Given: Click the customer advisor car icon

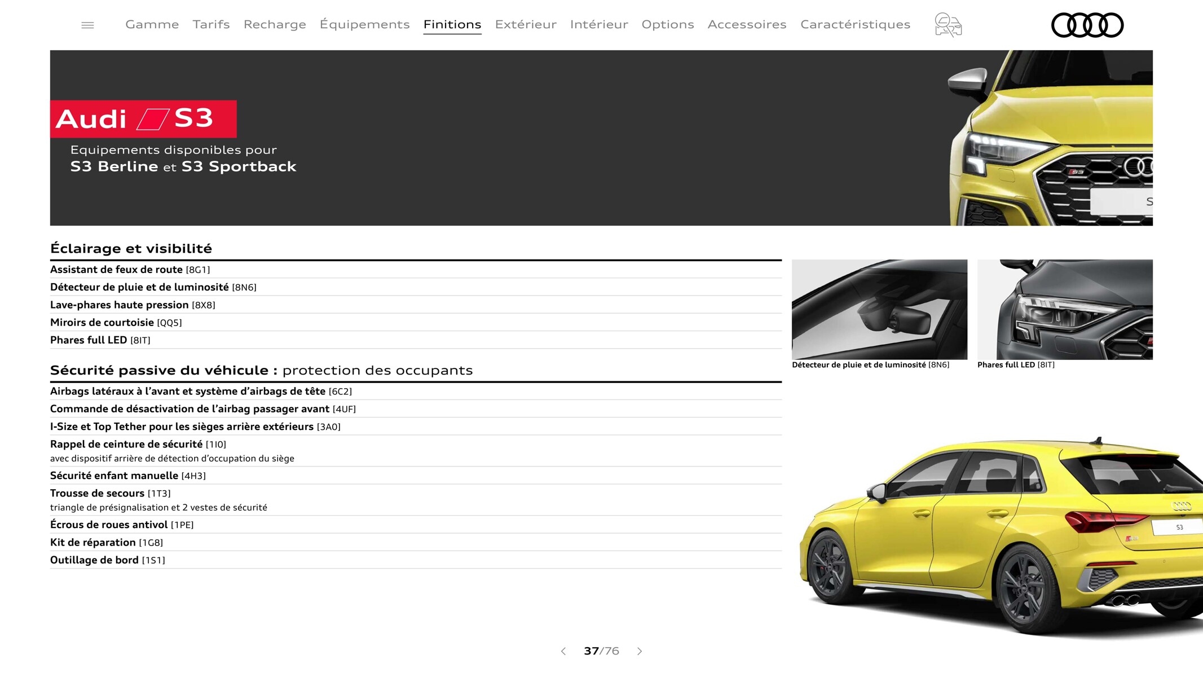Looking at the screenshot, I should (x=948, y=25).
